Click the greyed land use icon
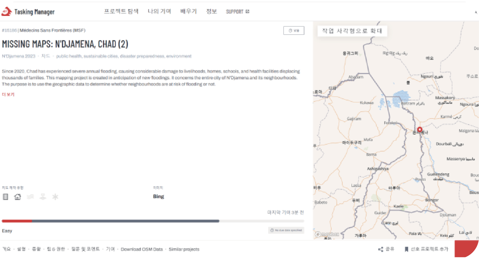 pyautogui.click(x=43, y=197)
